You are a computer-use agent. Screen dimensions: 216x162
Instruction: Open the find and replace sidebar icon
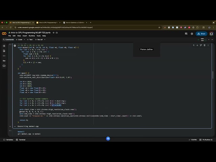4,51
